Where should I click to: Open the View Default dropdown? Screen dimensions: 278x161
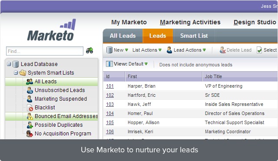[x=127, y=64]
